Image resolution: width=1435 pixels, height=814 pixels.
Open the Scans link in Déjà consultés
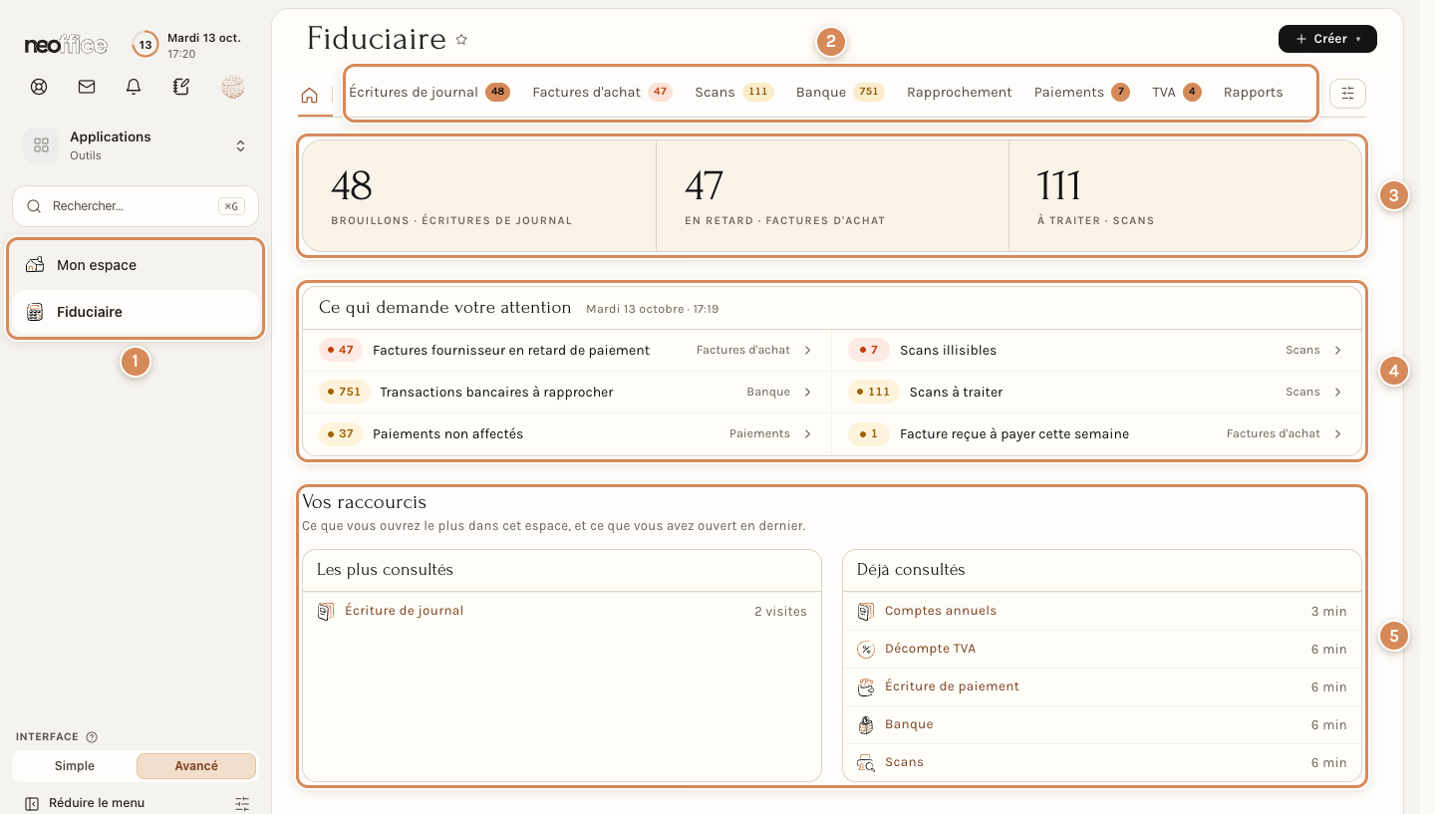[904, 763]
